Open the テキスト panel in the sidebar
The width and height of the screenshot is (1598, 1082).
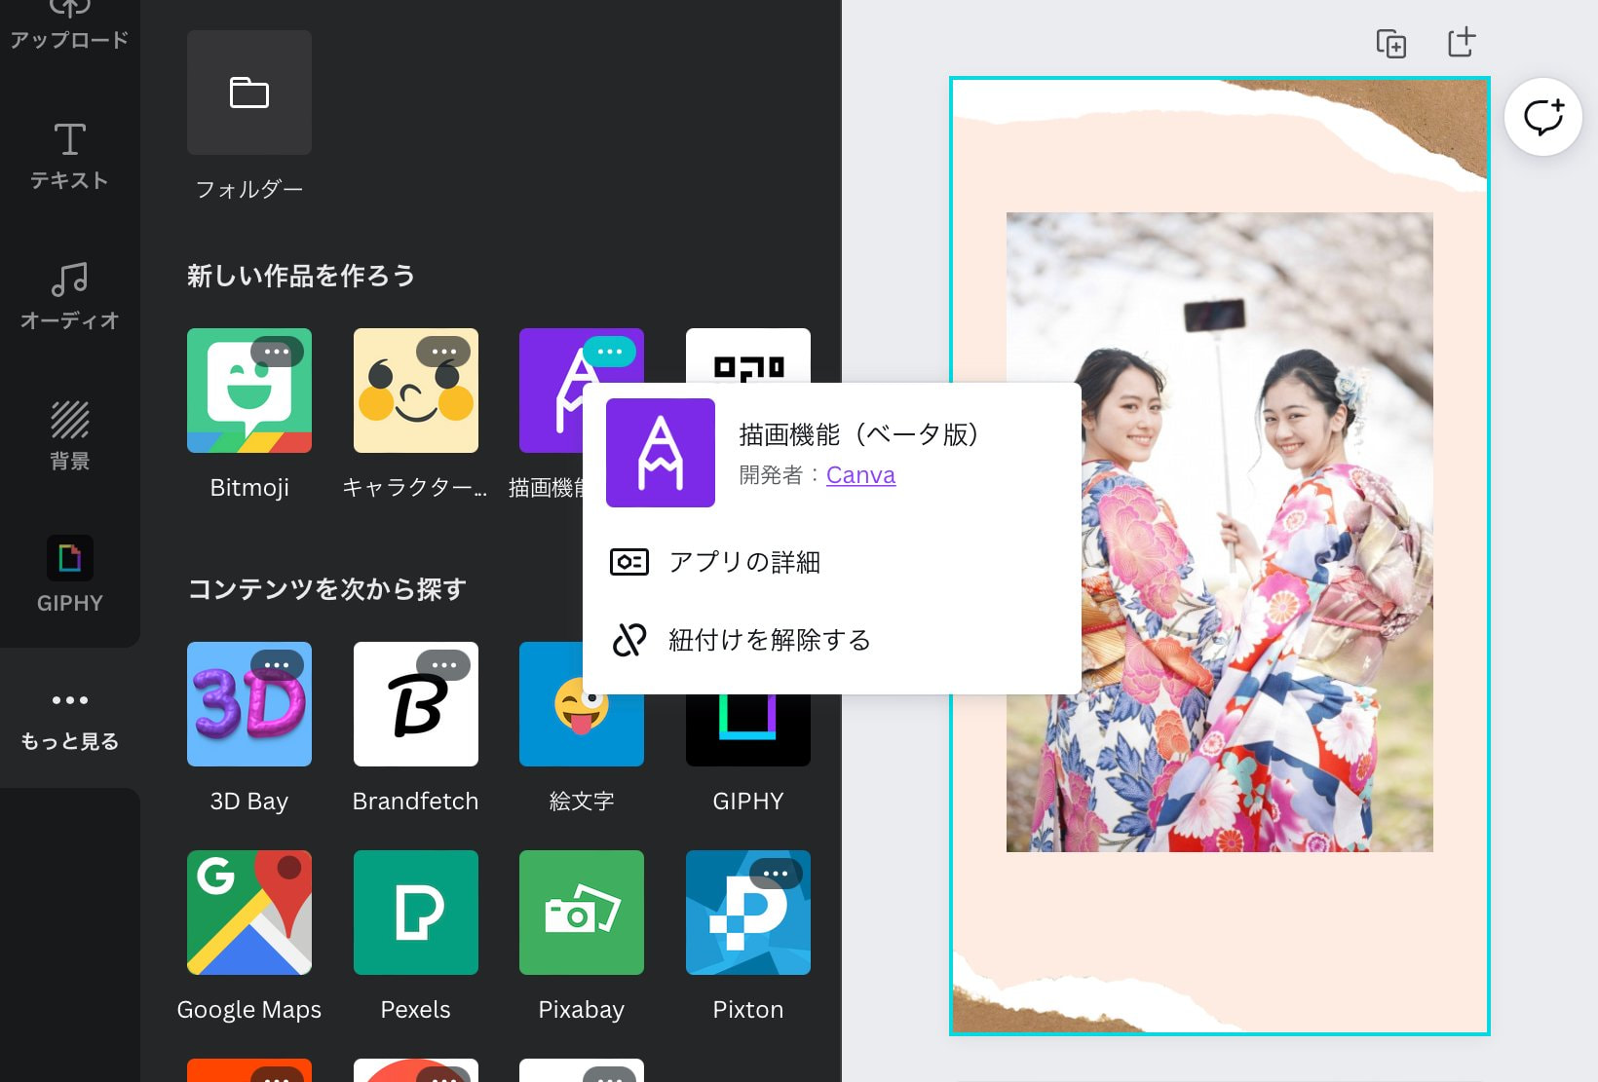point(69,156)
